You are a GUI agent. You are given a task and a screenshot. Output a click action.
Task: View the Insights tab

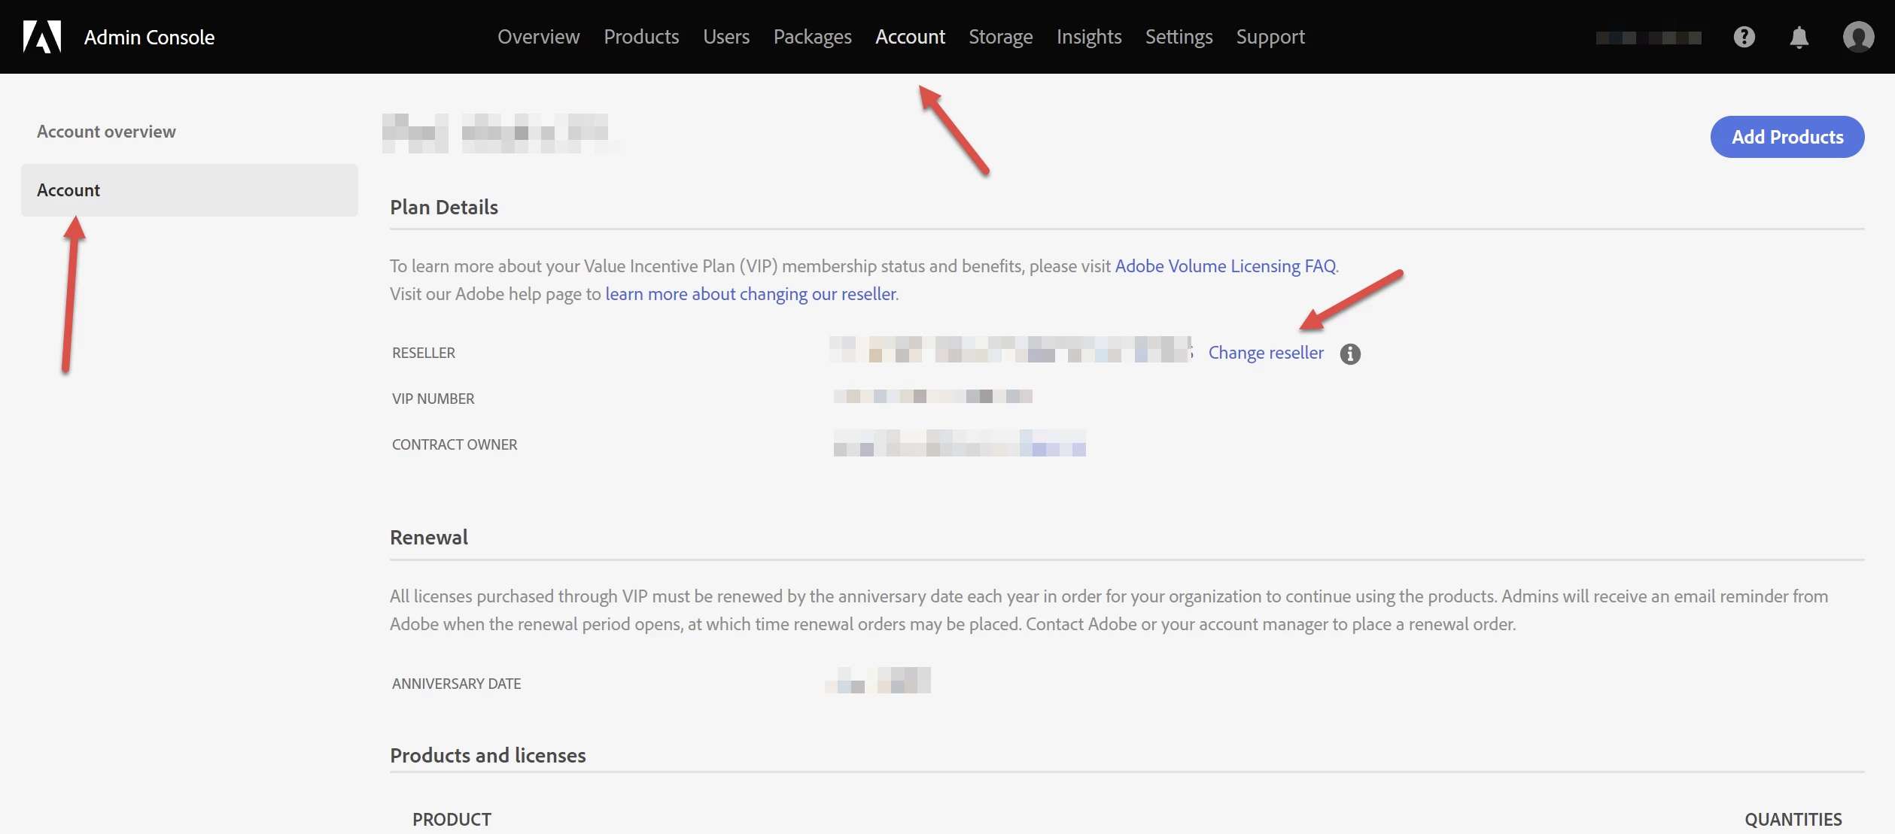click(1088, 37)
